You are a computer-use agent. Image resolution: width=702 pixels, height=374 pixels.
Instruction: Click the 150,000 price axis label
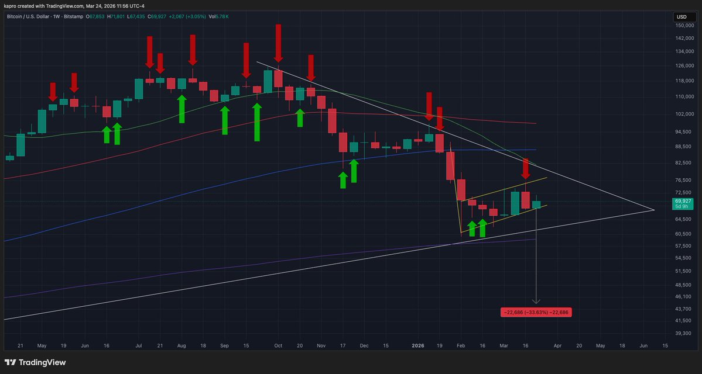(x=684, y=26)
